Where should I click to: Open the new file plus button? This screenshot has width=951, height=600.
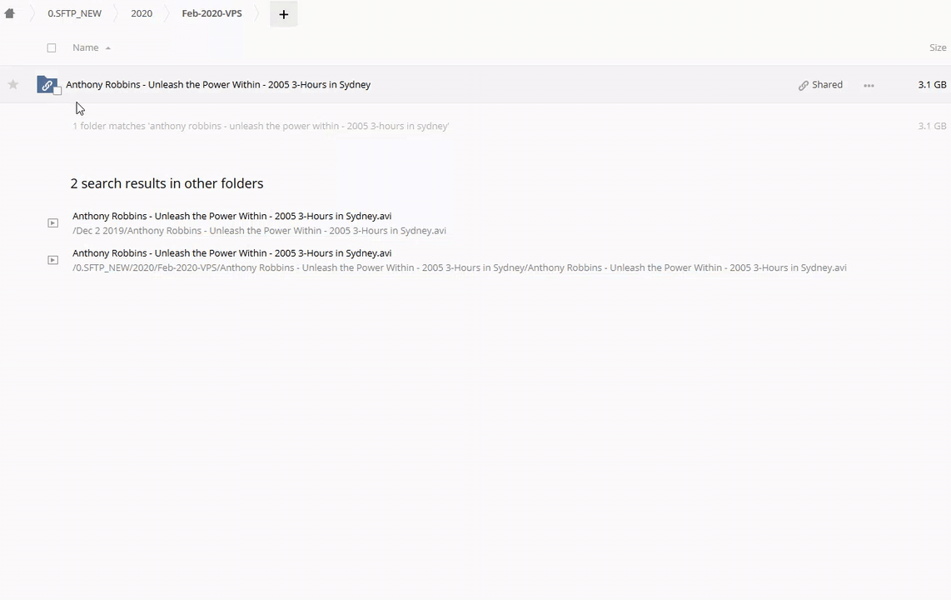coord(283,14)
